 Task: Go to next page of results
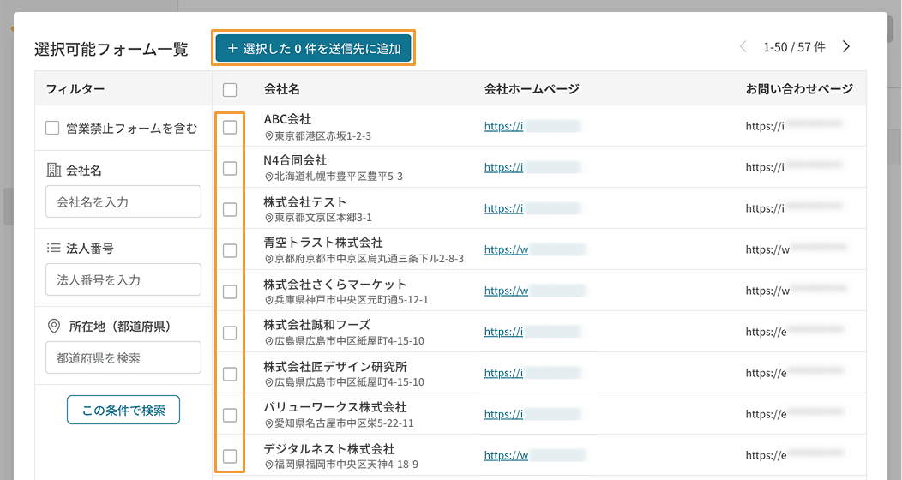pos(845,46)
